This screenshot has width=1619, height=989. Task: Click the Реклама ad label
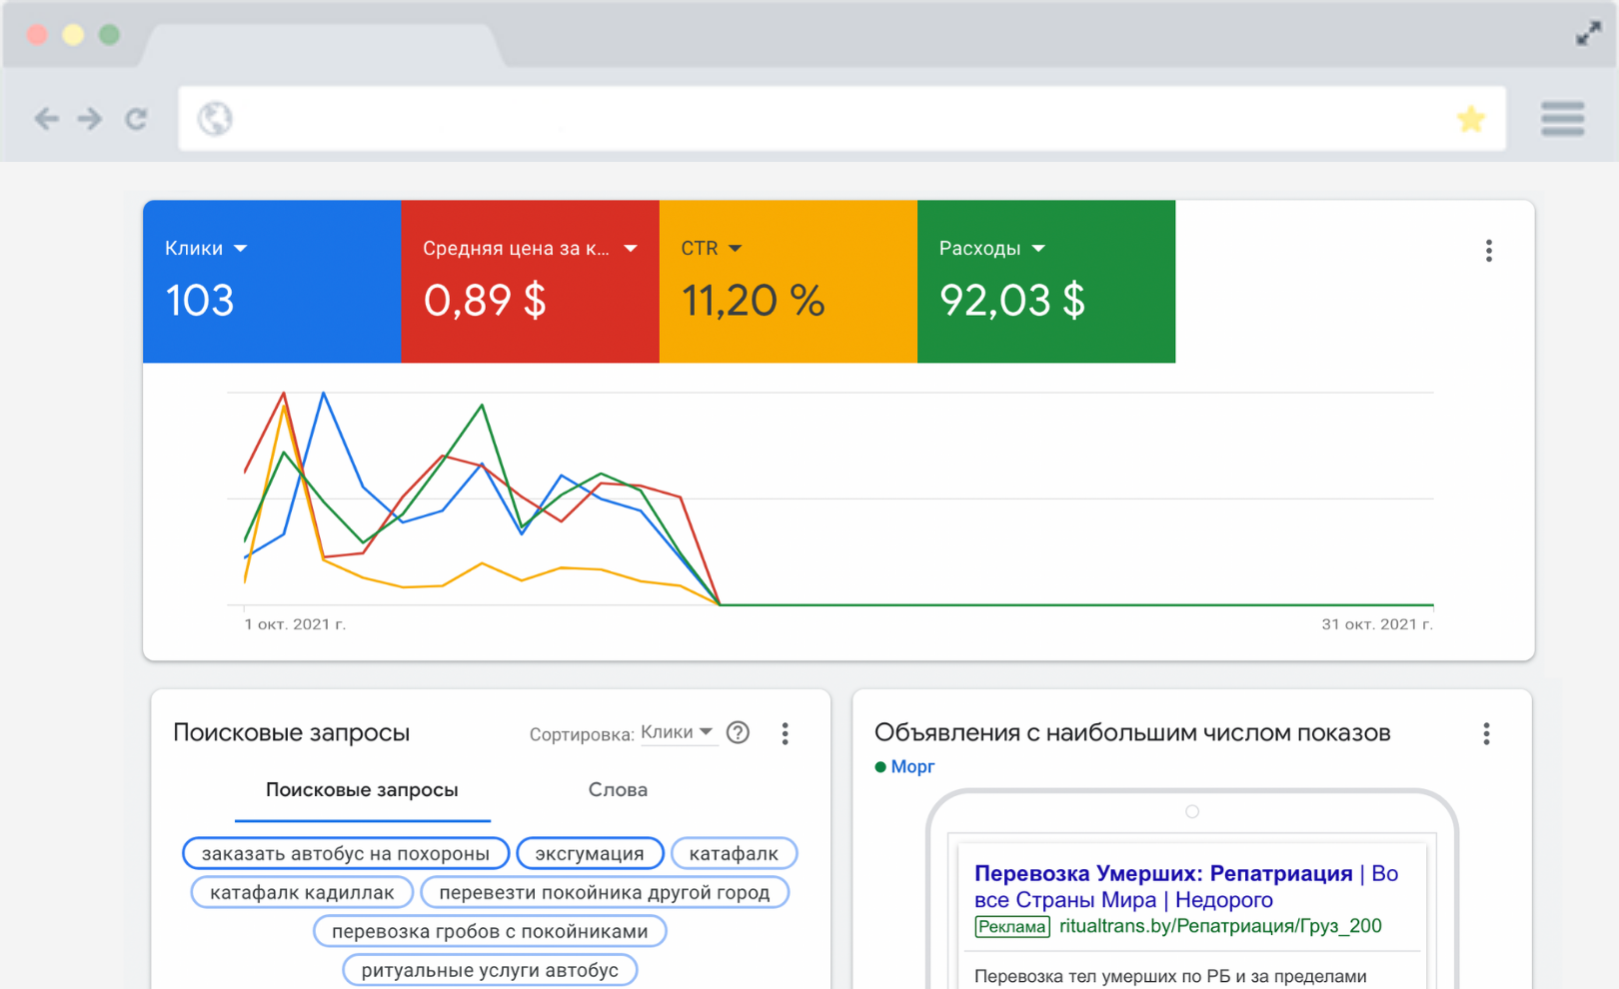(1012, 927)
